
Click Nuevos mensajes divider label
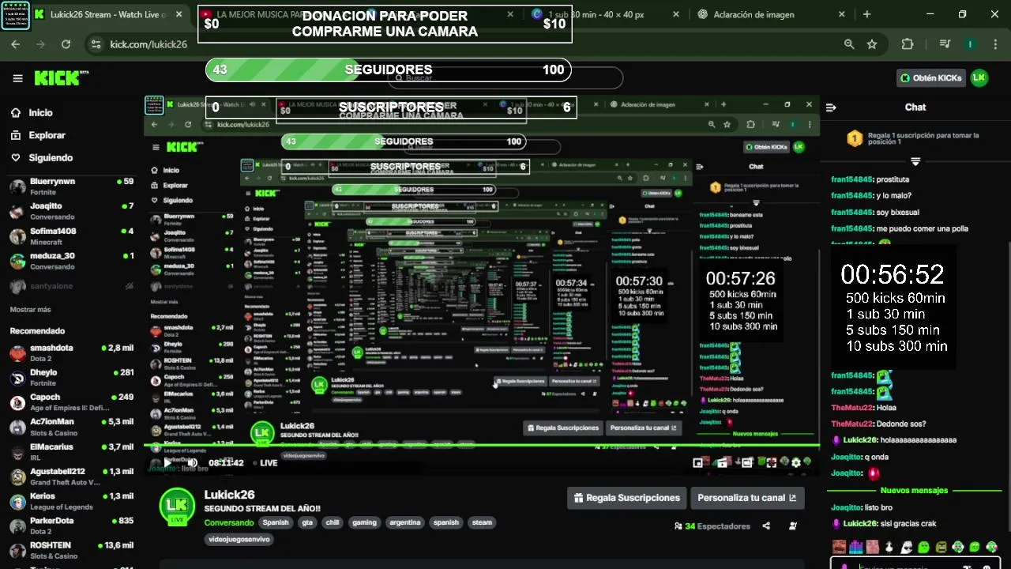(914, 491)
